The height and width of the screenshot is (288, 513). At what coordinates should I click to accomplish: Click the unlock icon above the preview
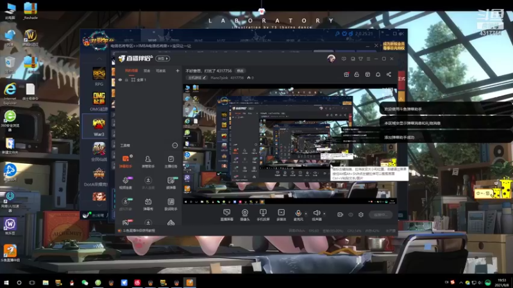[357, 74]
